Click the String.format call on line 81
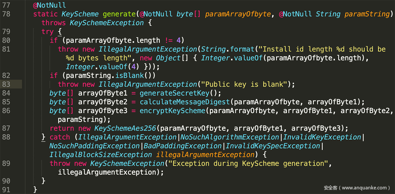This screenshot has height=194, width=395. tap(227, 49)
